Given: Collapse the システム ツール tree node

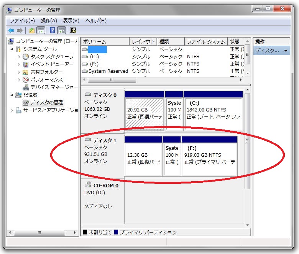Looking at the screenshot, I should [x=11, y=49].
